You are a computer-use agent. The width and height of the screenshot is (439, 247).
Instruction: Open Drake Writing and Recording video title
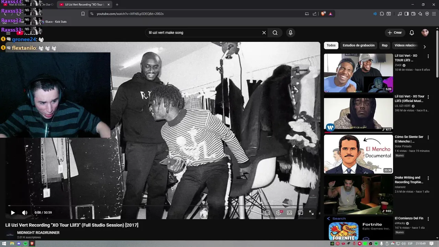coord(409,180)
